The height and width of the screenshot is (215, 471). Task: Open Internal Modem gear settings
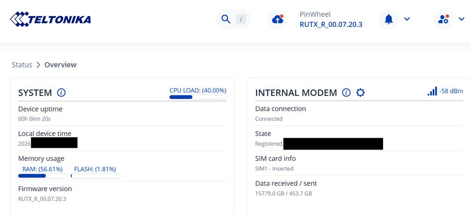361,93
